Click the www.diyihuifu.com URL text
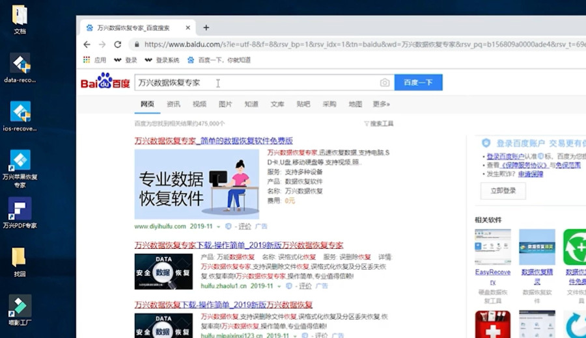 point(160,226)
